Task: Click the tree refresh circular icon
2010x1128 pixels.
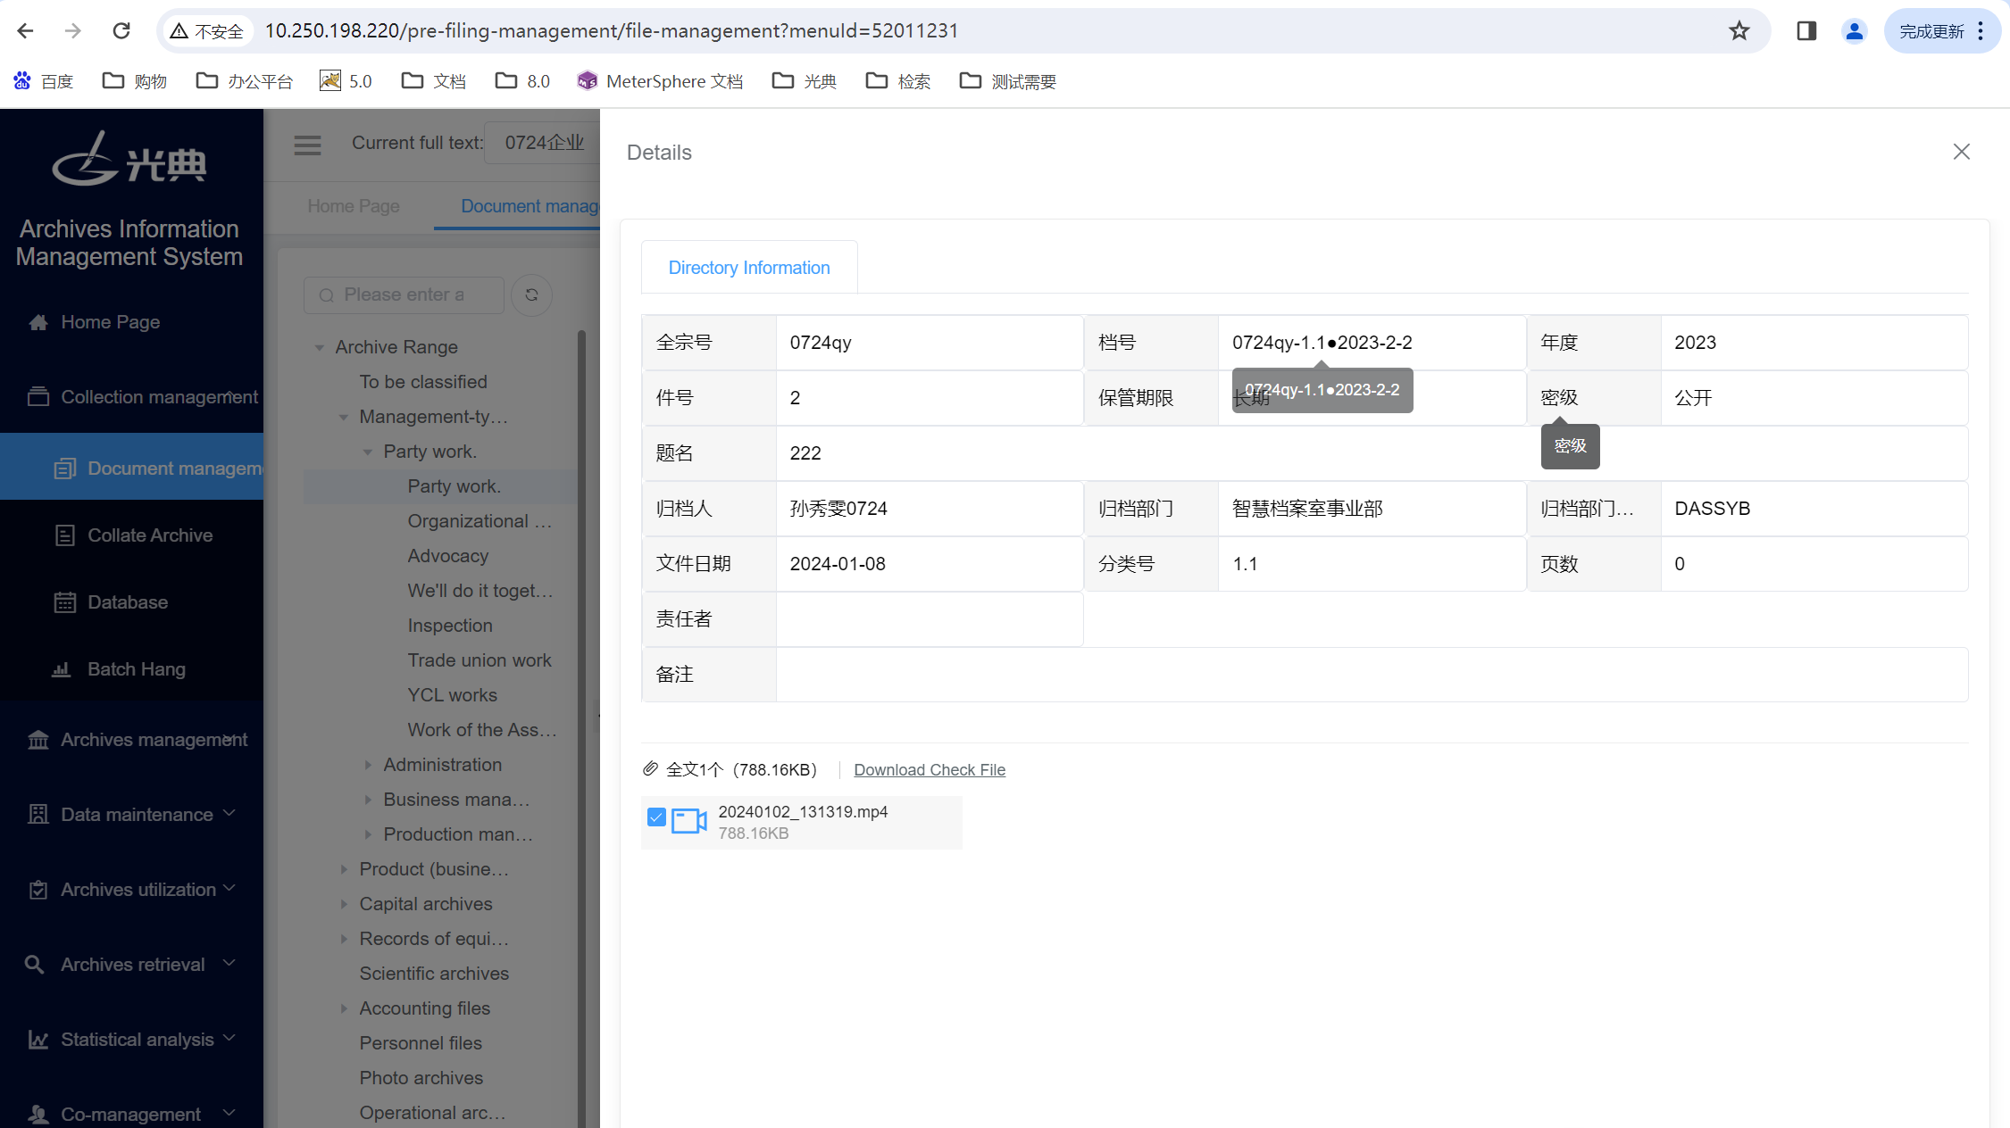Action: (531, 295)
